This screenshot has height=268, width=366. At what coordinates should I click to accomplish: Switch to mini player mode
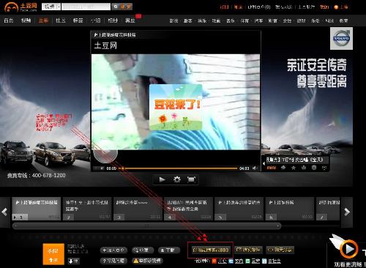(x=271, y=168)
